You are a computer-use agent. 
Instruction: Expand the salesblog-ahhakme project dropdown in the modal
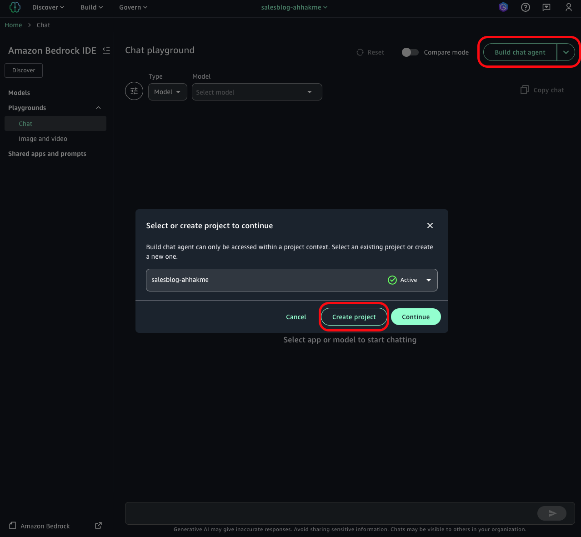pos(428,280)
